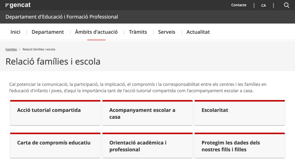Viewport: 295px width, 168px height.
Task: Go to the Inici menu item
Action: coord(15,32)
